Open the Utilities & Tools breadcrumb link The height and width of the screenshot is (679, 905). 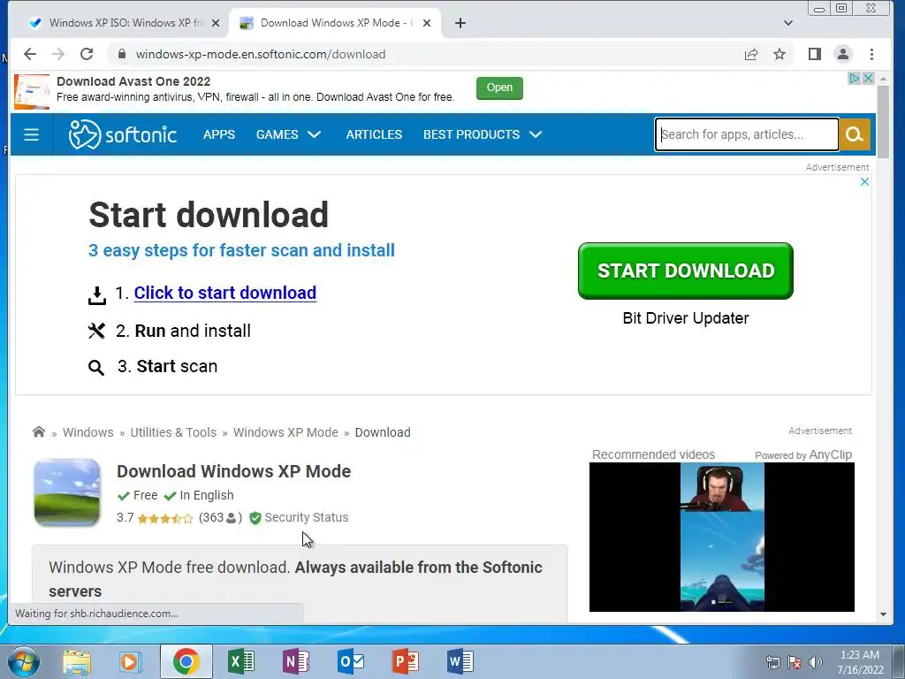(173, 432)
